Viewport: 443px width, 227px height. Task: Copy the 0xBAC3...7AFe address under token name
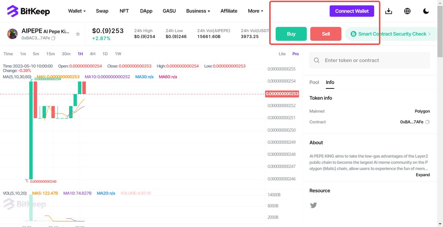point(54,38)
